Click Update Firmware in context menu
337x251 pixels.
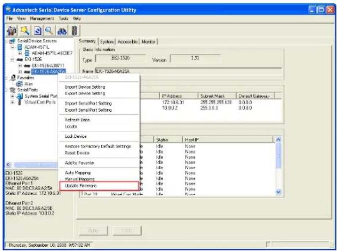coord(99,186)
